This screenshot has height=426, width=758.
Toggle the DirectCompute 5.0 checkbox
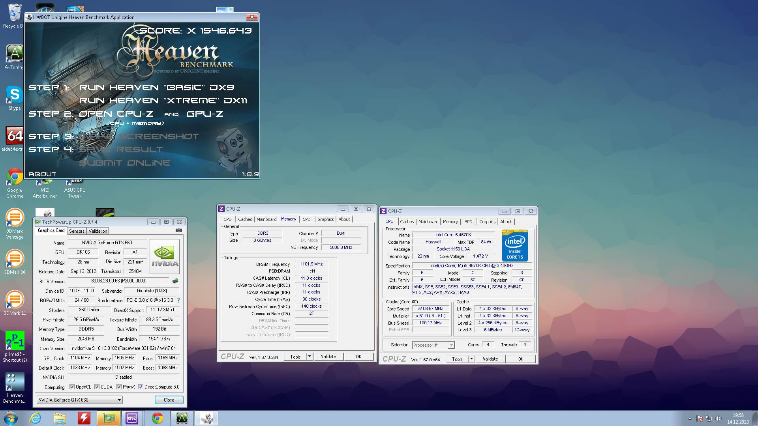[141, 387]
